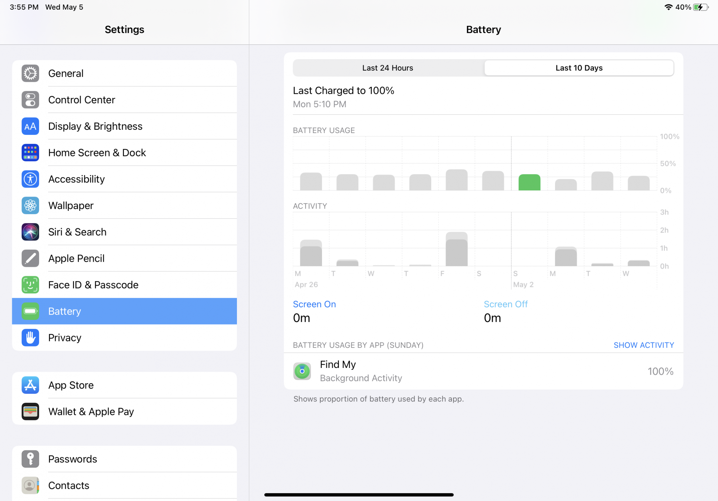Open Siri & Search icon
The width and height of the screenshot is (718, 501).
point(30,232)
